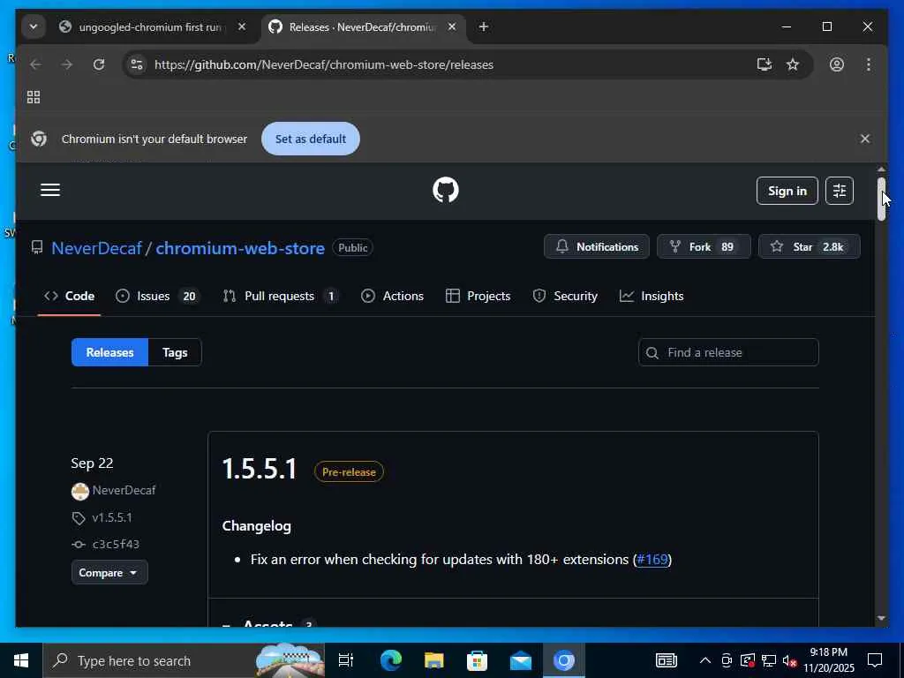The height and width of the screenshot is (678, 904).
Task: Go back to previous page
Action: [35, 64]
